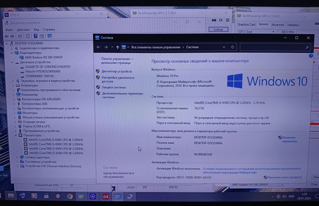The image size is (319, 206).
Task: Collapse the Дисковые устройства node
Action: (x=12, y=62)
